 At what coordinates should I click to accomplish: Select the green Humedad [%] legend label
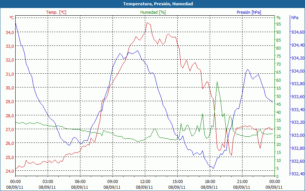[x=153, y=12]
